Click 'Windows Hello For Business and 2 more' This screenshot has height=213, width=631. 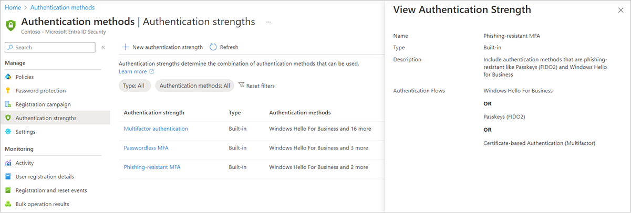318,167
